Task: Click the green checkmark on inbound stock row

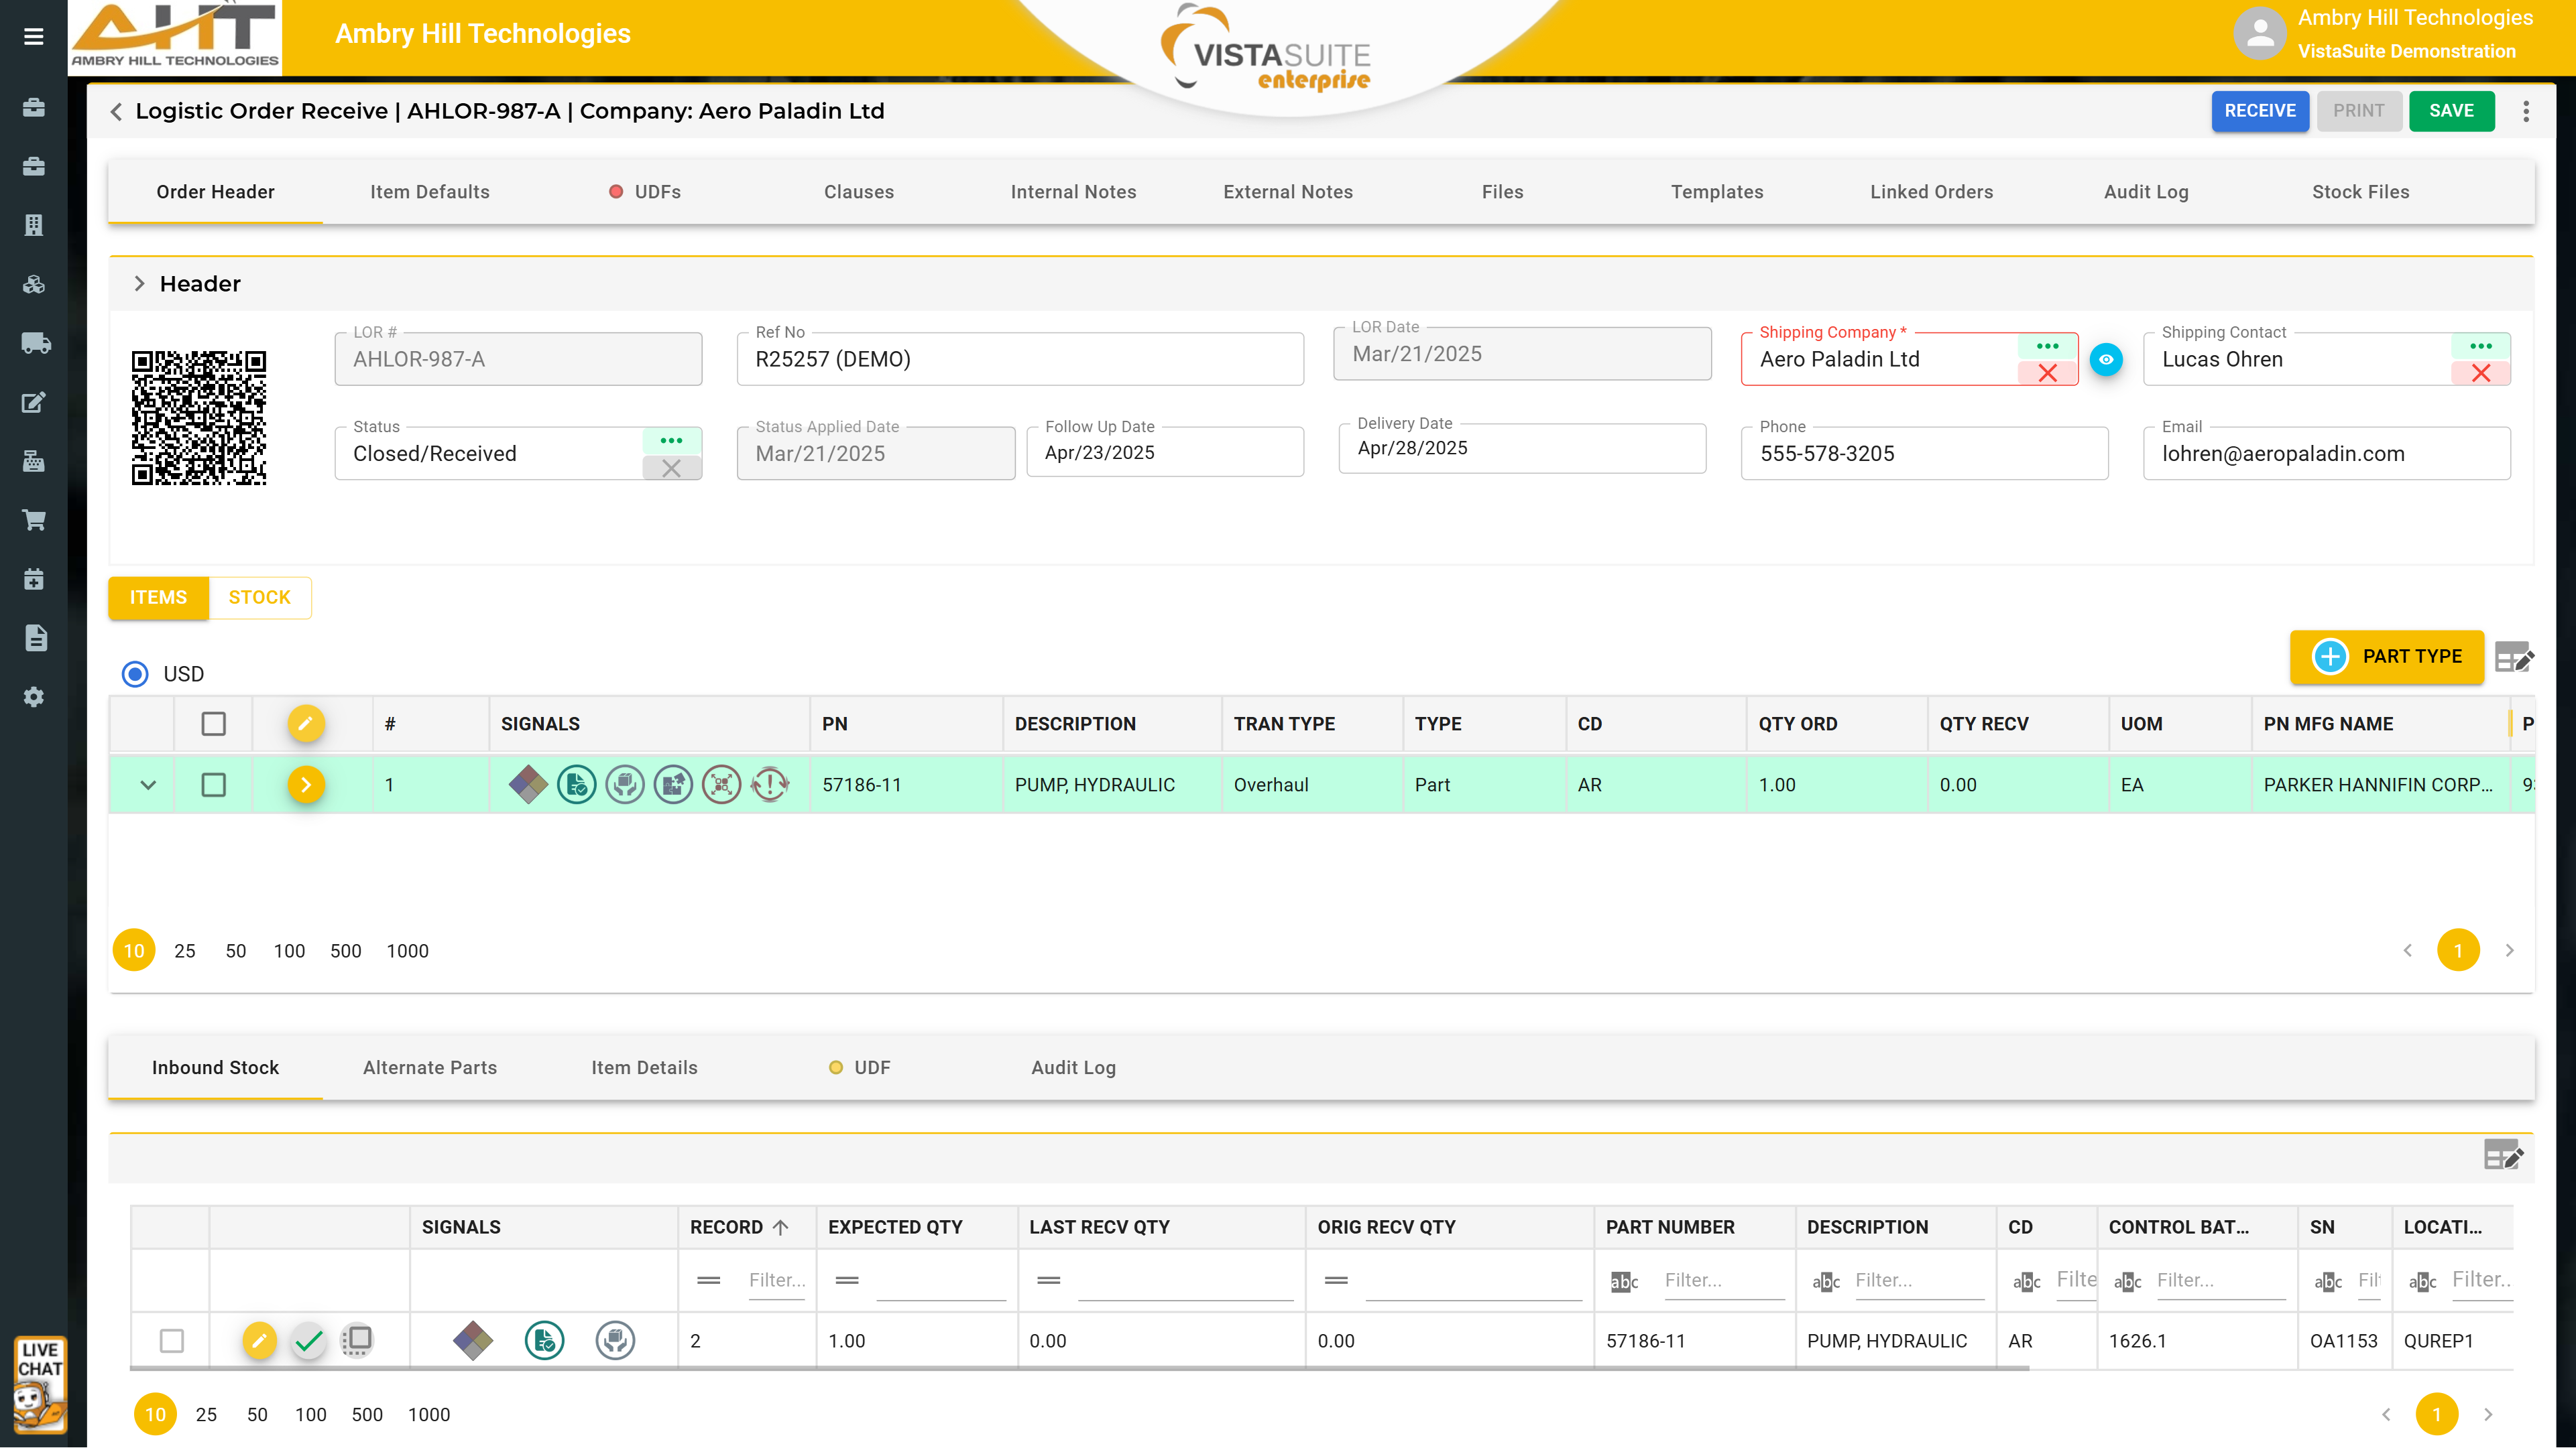Action: click(x=309, y=1340)
